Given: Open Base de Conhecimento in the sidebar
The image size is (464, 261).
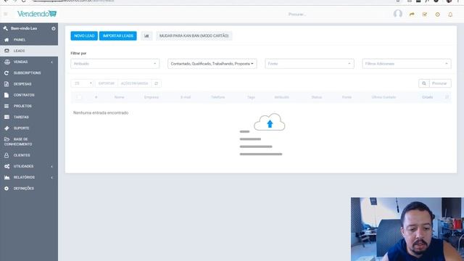Looking at the screenshot, I should pyautogui.click(x=29, y=142).
